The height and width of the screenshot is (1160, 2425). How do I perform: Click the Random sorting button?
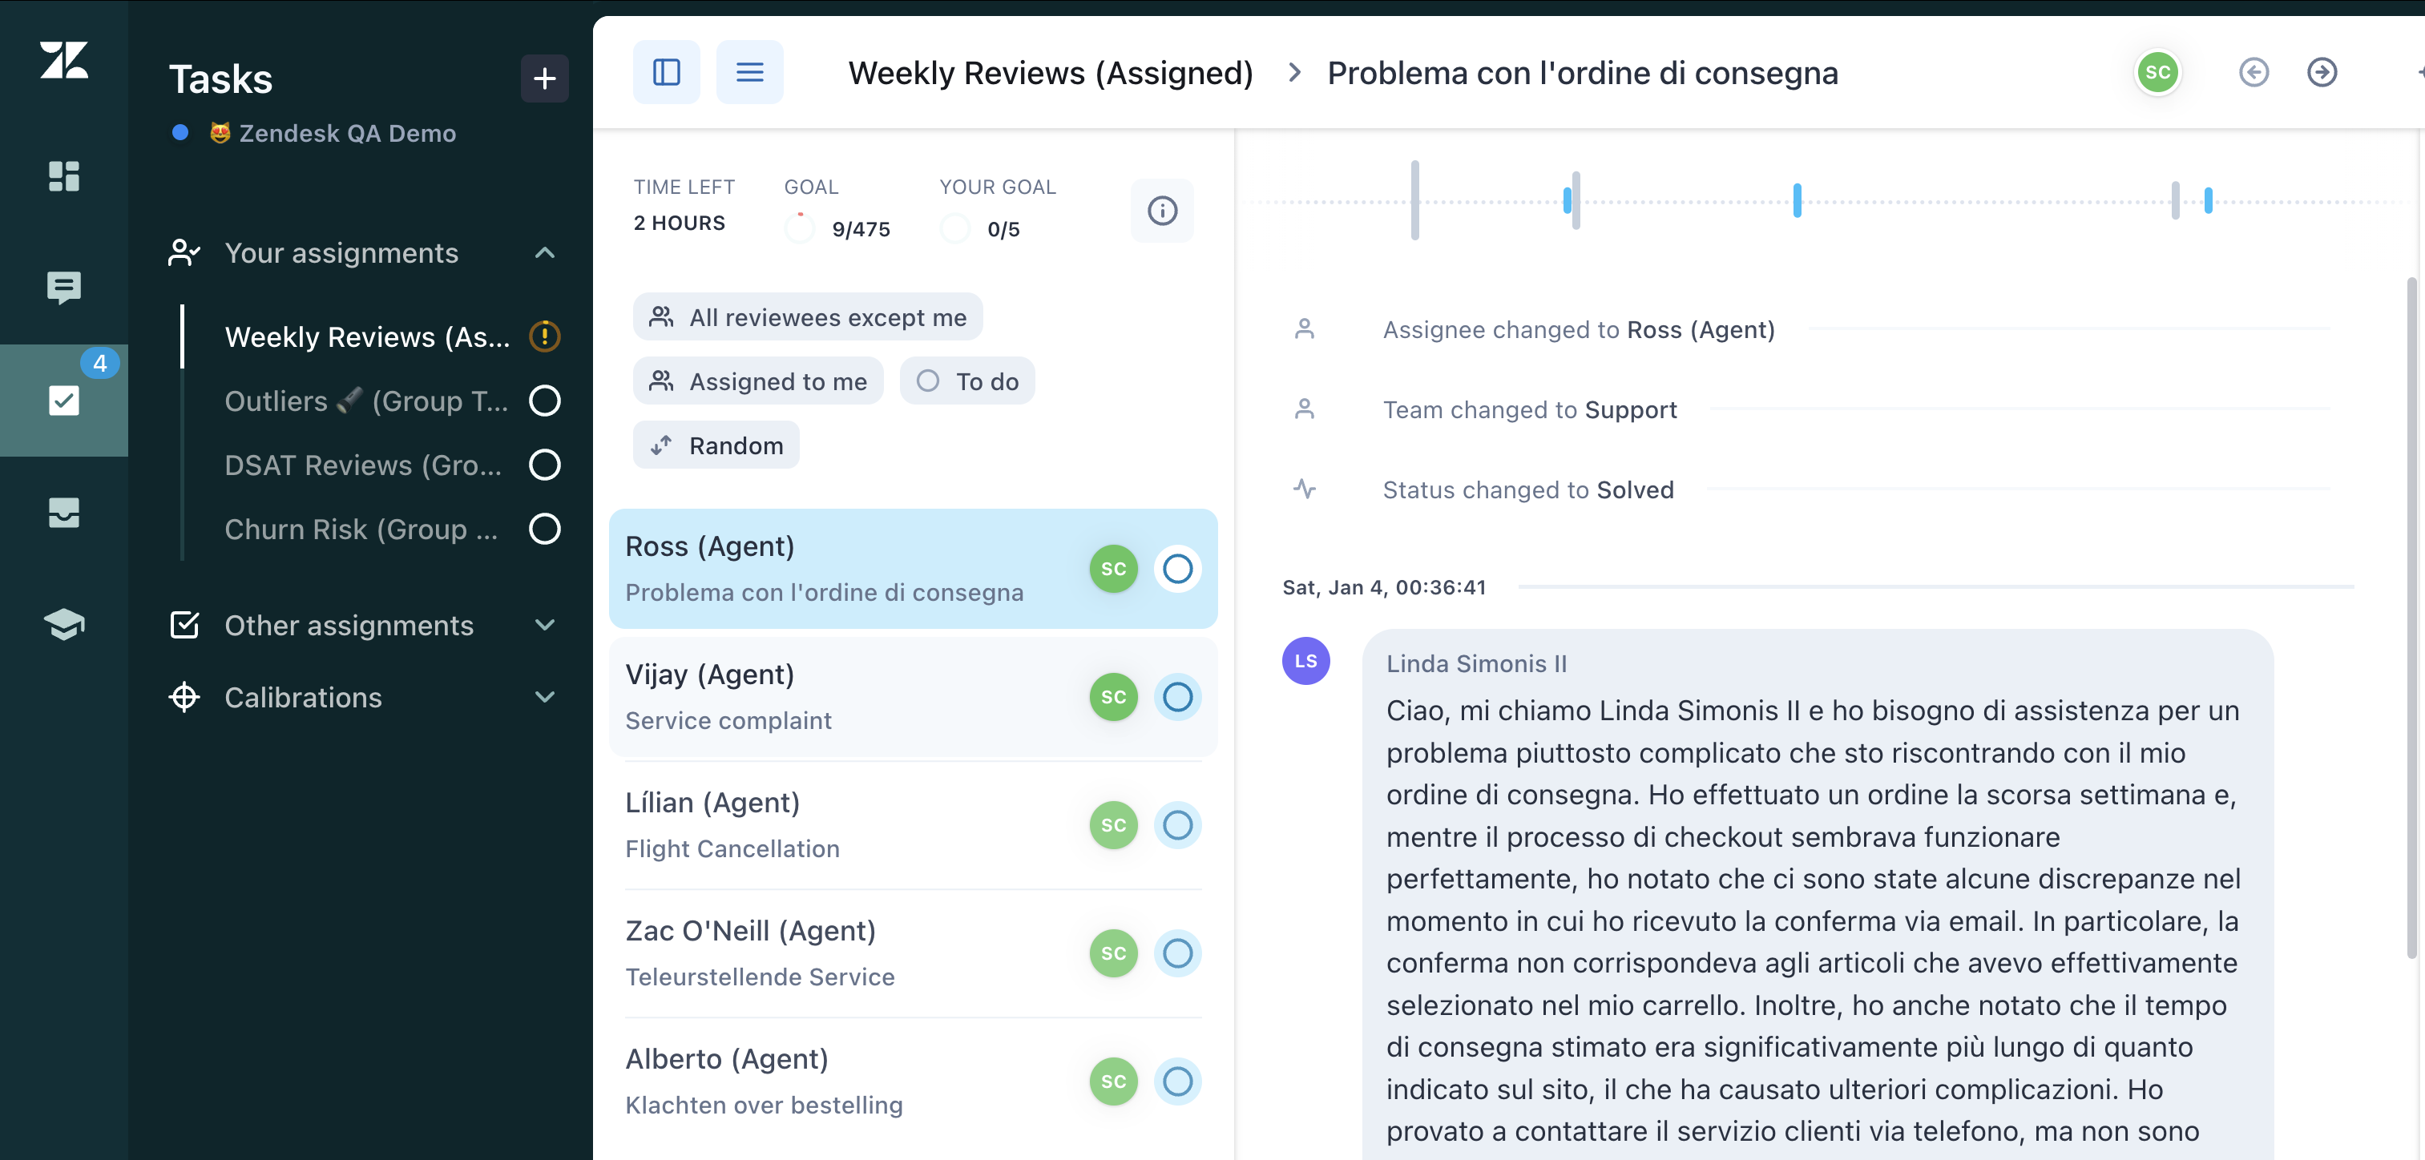(716, 445)
